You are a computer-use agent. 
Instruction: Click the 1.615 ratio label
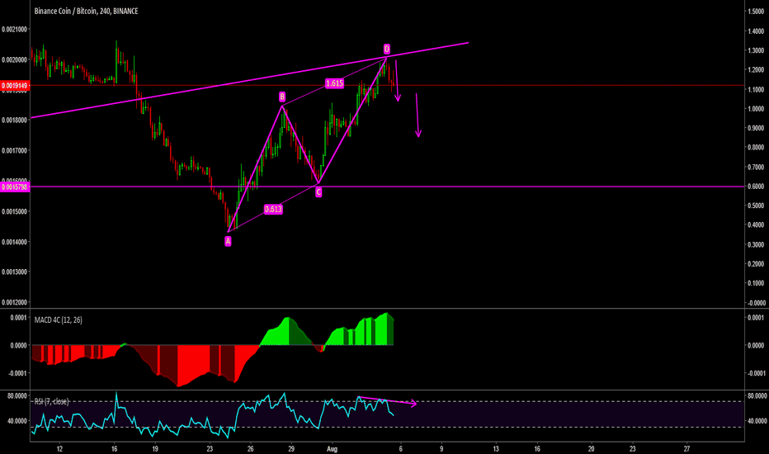[334, 83]
